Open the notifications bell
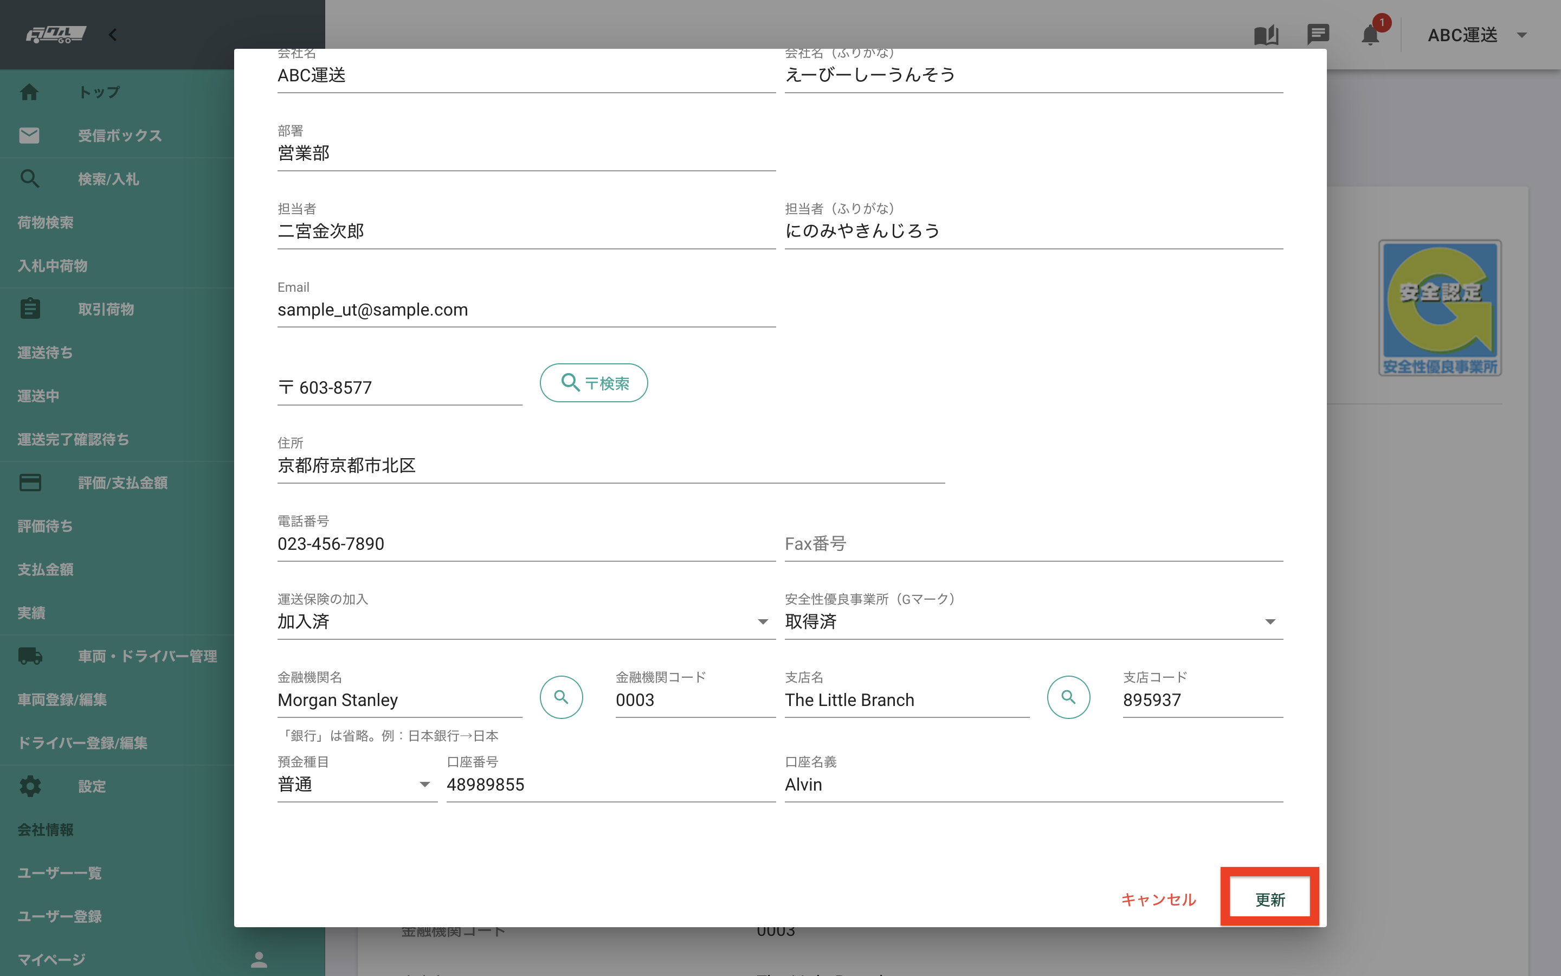The image size is (1561, 976). (1370, 35)
